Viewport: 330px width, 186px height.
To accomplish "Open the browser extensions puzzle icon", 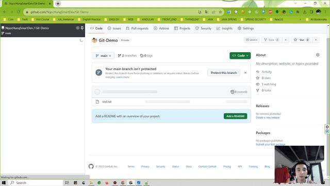I will pyautogui.click(x=298, y=12).
